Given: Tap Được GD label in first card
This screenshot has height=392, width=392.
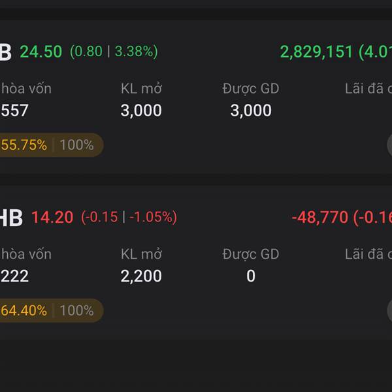Looking at the screenshot, I should point(251,89).
